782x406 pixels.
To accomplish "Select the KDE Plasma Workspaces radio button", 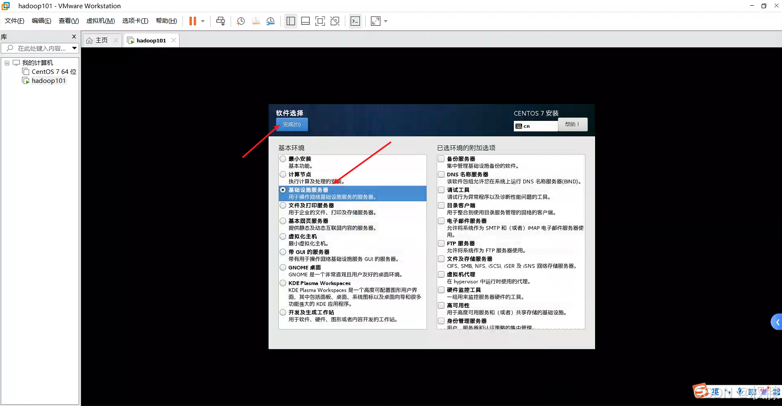I will coord(283,283).
